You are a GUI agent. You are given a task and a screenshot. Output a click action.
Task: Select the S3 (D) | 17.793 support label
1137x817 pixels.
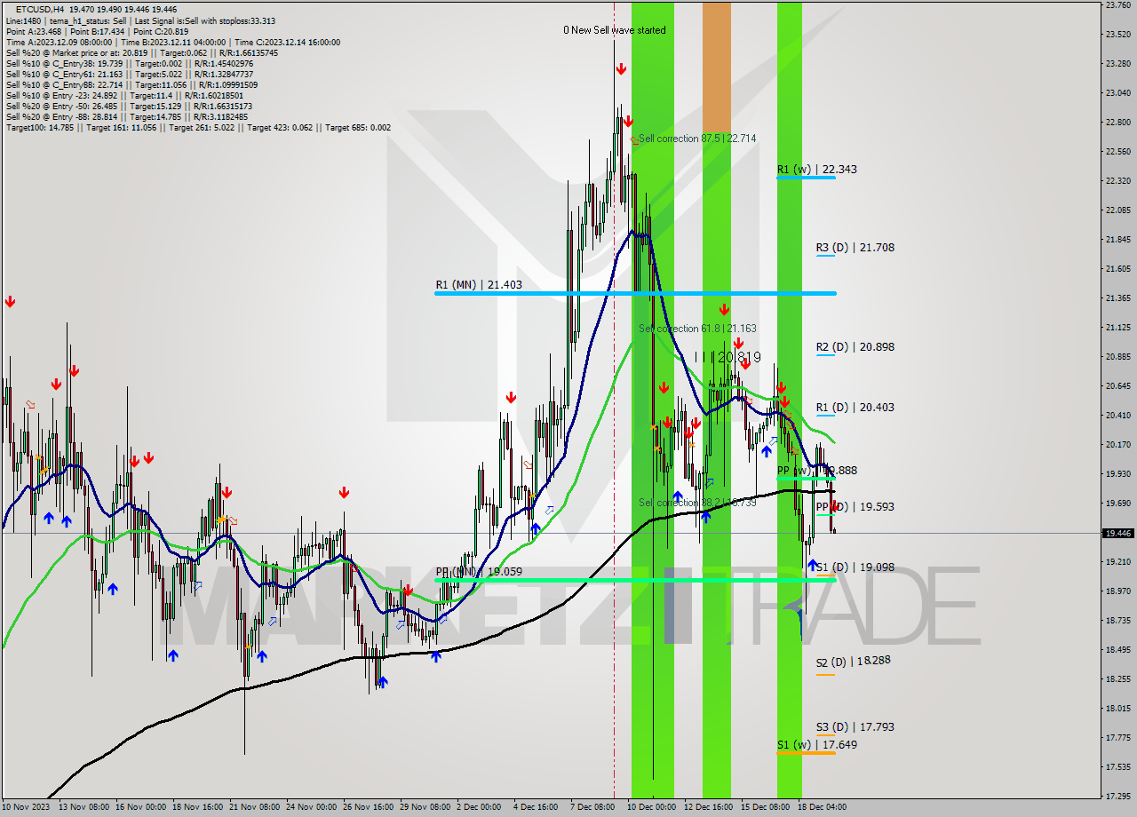click(855, 727)
